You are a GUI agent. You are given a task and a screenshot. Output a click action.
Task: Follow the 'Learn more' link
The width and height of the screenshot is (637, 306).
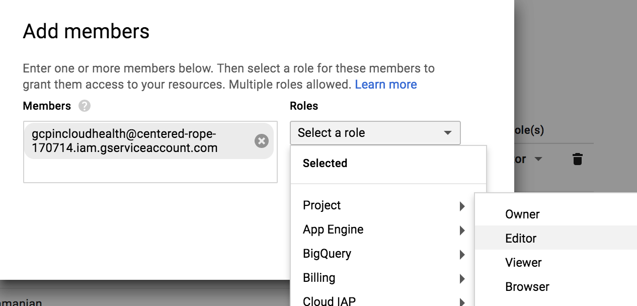coord(386,85)
